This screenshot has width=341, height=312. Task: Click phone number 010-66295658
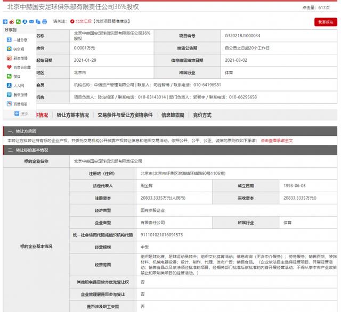coord(243,97)
